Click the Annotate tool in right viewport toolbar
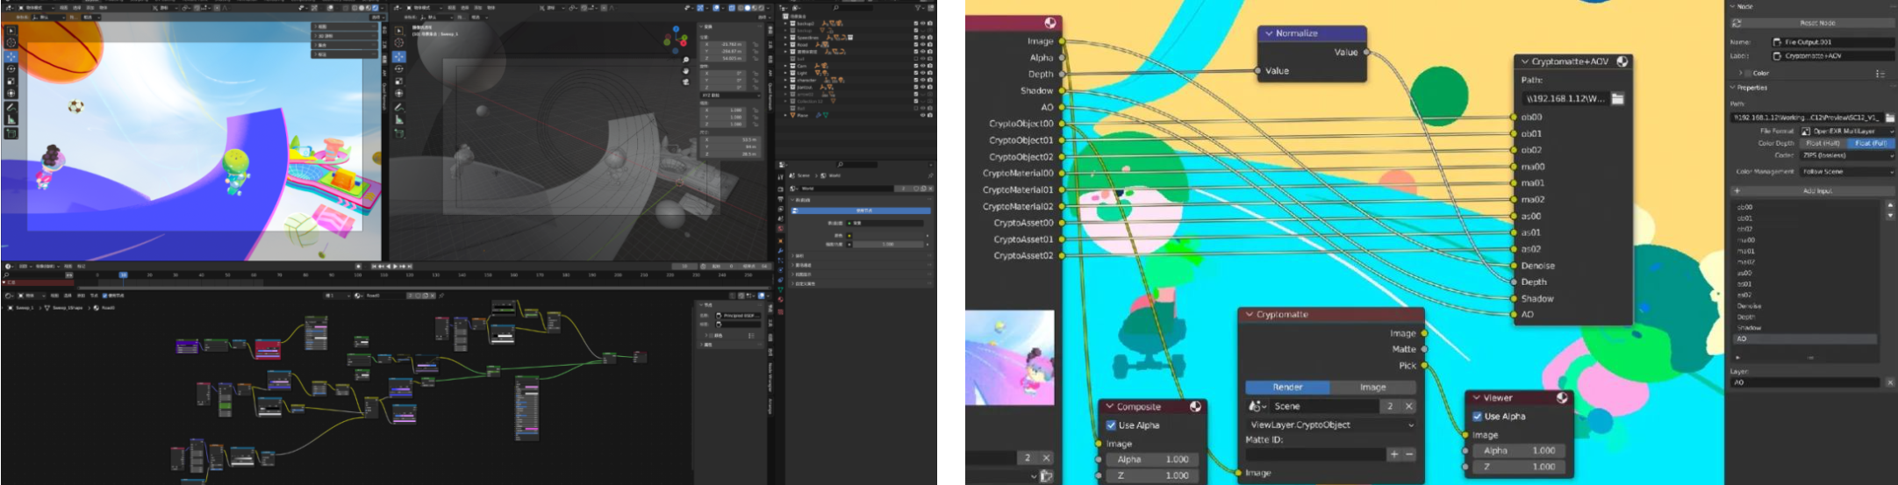1898x485 pixels. [399, 107]
